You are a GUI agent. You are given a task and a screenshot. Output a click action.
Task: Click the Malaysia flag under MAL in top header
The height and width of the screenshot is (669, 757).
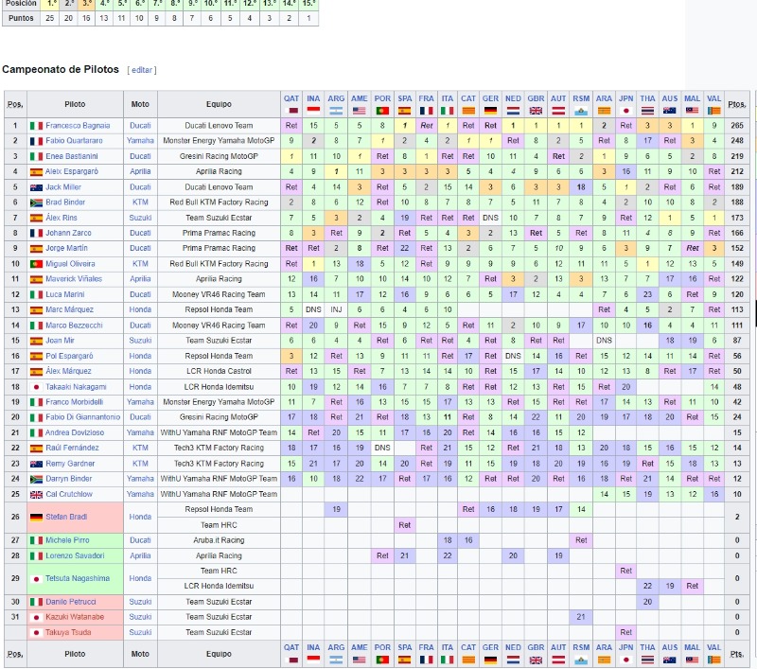[693, 111]
